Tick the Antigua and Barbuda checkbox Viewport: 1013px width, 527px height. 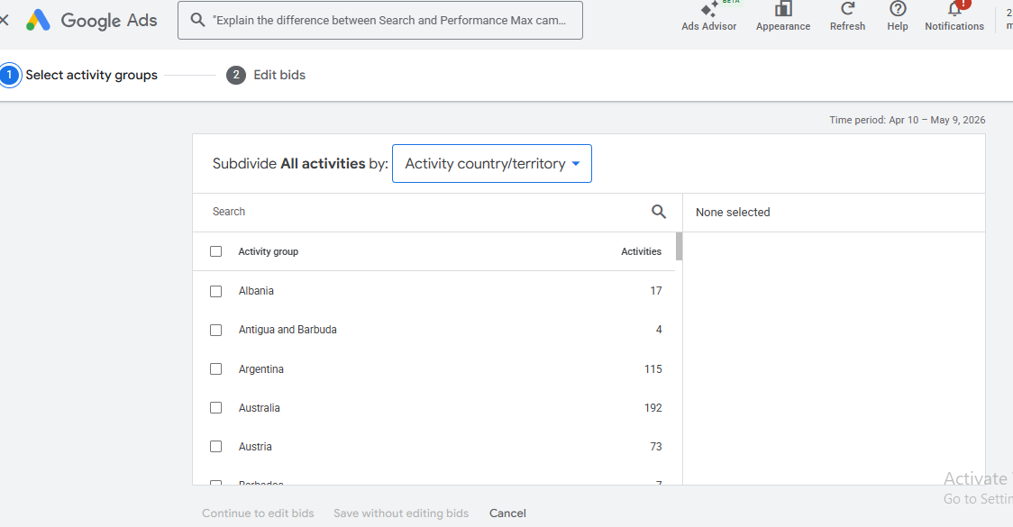(215, 330)
